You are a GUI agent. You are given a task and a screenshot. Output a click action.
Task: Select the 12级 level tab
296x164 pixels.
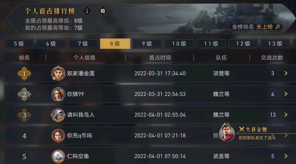tap(243, 44)
